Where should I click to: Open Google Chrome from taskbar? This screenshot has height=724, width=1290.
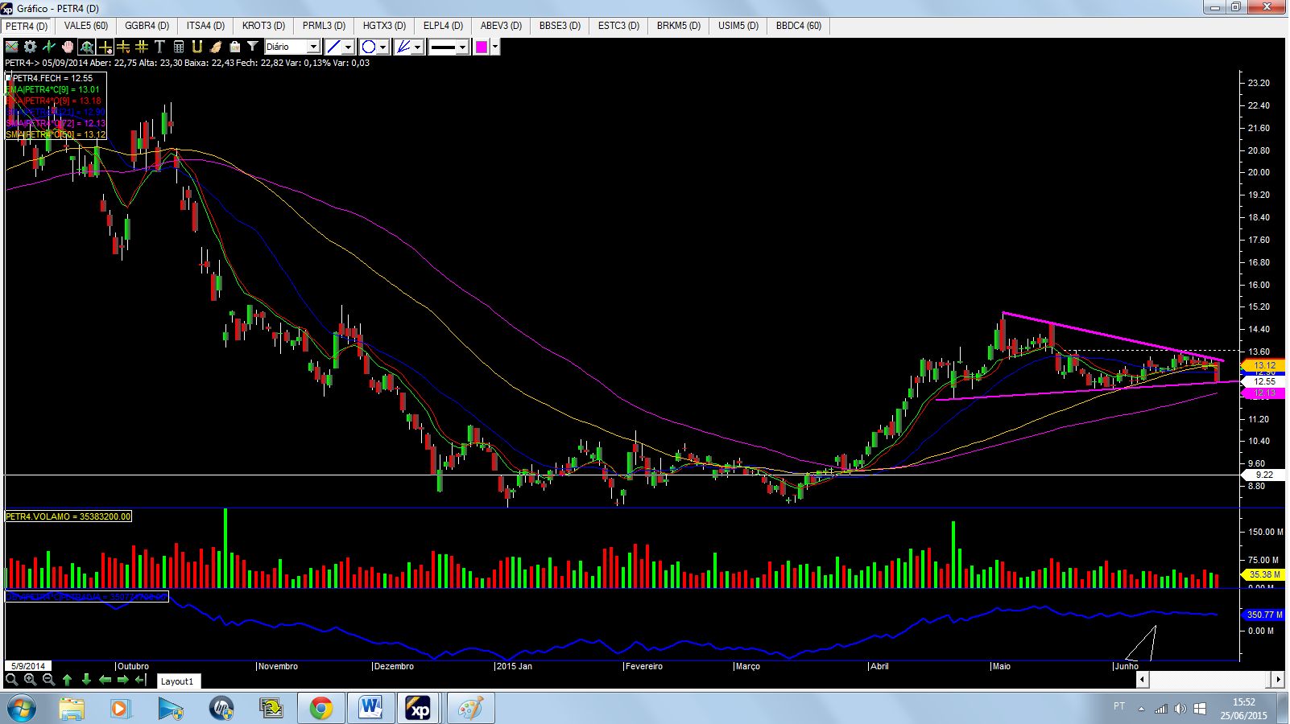[321, 708]
